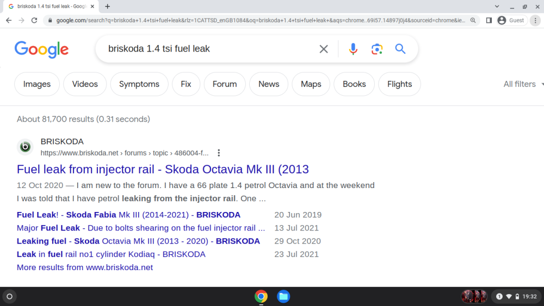The height and width of the screenshot is (306, 544).
Task: Click the Briskoda site favicon
Action: click(25, 147)
